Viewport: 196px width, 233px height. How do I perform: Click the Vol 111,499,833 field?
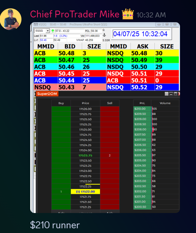tap(93, 36)
